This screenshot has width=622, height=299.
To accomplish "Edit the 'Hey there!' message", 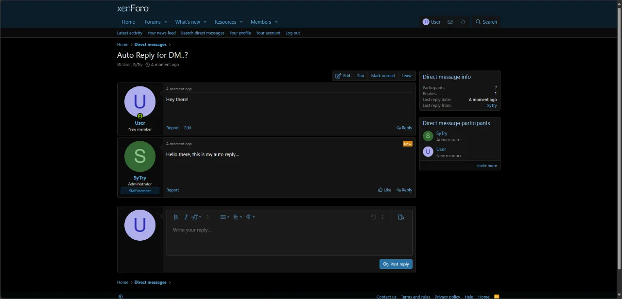I will pyautogui.click(x=188, y=128).
